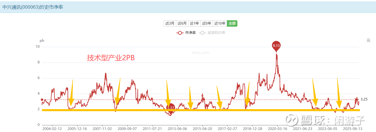This screenshot has width=376, height=132.
Task: Click the pb axis unit label
Action: pos(42,41)
